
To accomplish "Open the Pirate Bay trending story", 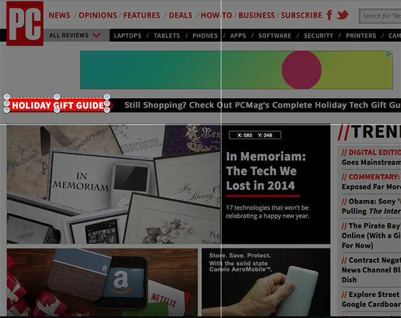I will 371,235.
